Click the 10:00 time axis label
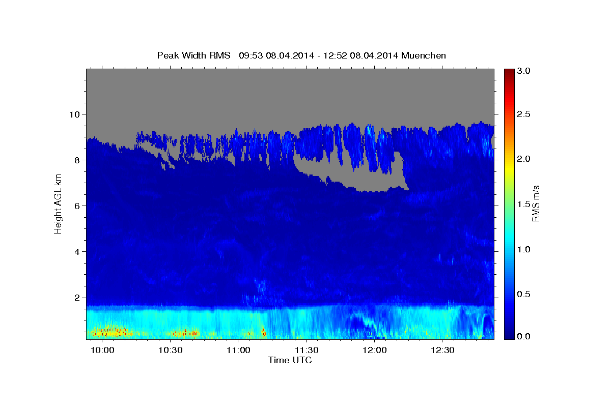Screen dimensions: 611x407 (102, 351)
